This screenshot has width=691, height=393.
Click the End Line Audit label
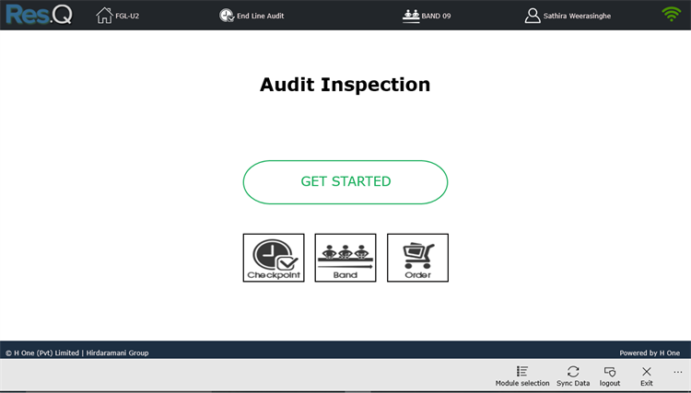coord(261,16)
